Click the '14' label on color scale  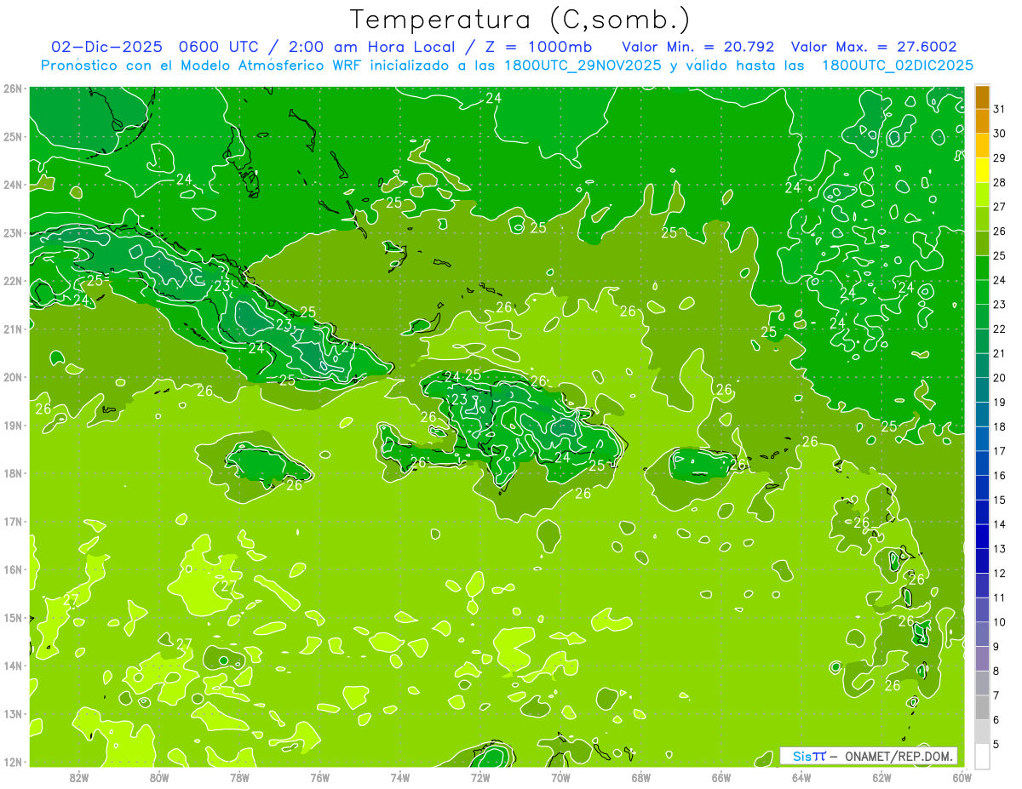click(999, 524)
